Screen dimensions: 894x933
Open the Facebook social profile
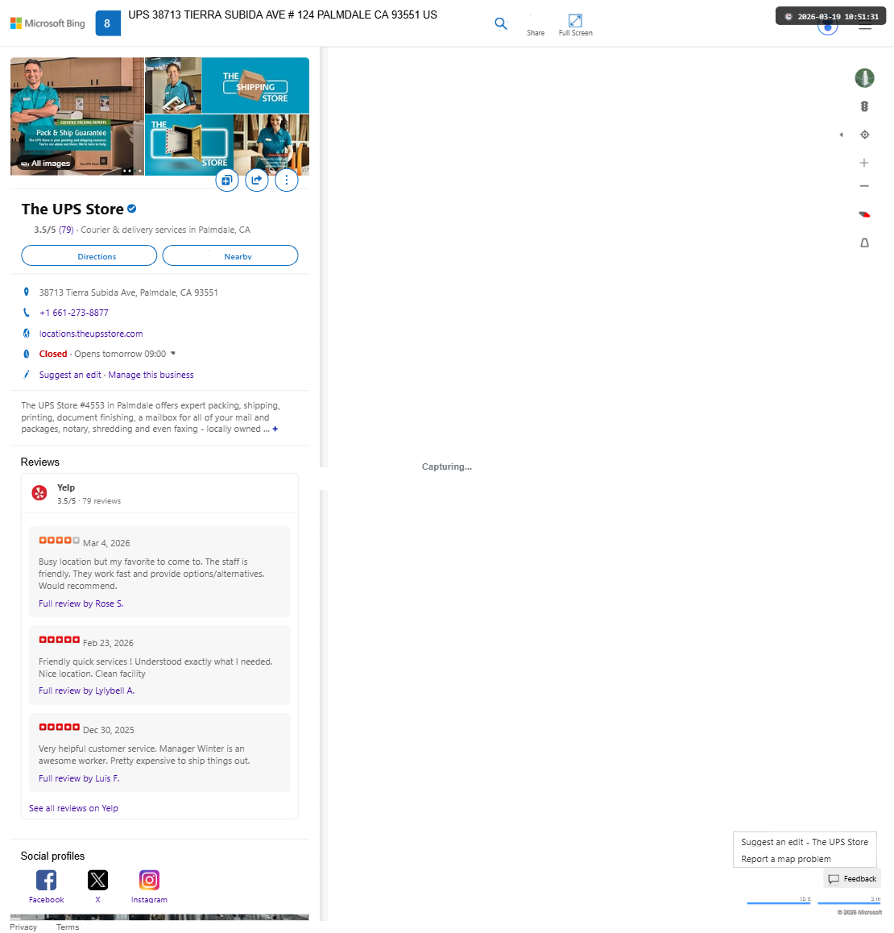pos(47,886)
